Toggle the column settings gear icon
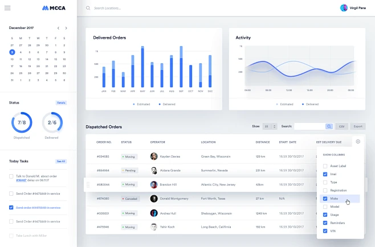Viewport: 375px width, 247px height. click(358, 142)
